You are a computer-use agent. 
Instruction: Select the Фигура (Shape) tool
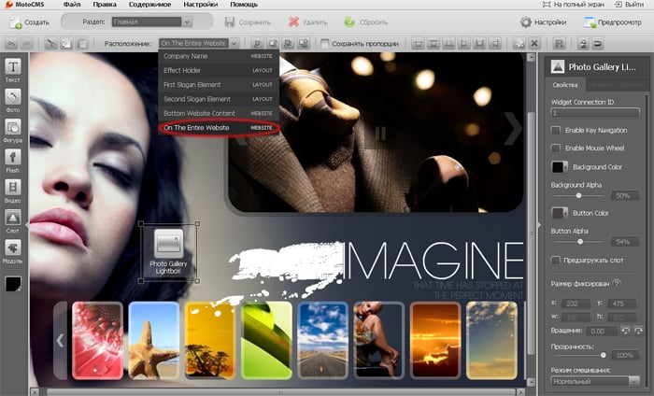pyautogui.click(x=14, y=131)
